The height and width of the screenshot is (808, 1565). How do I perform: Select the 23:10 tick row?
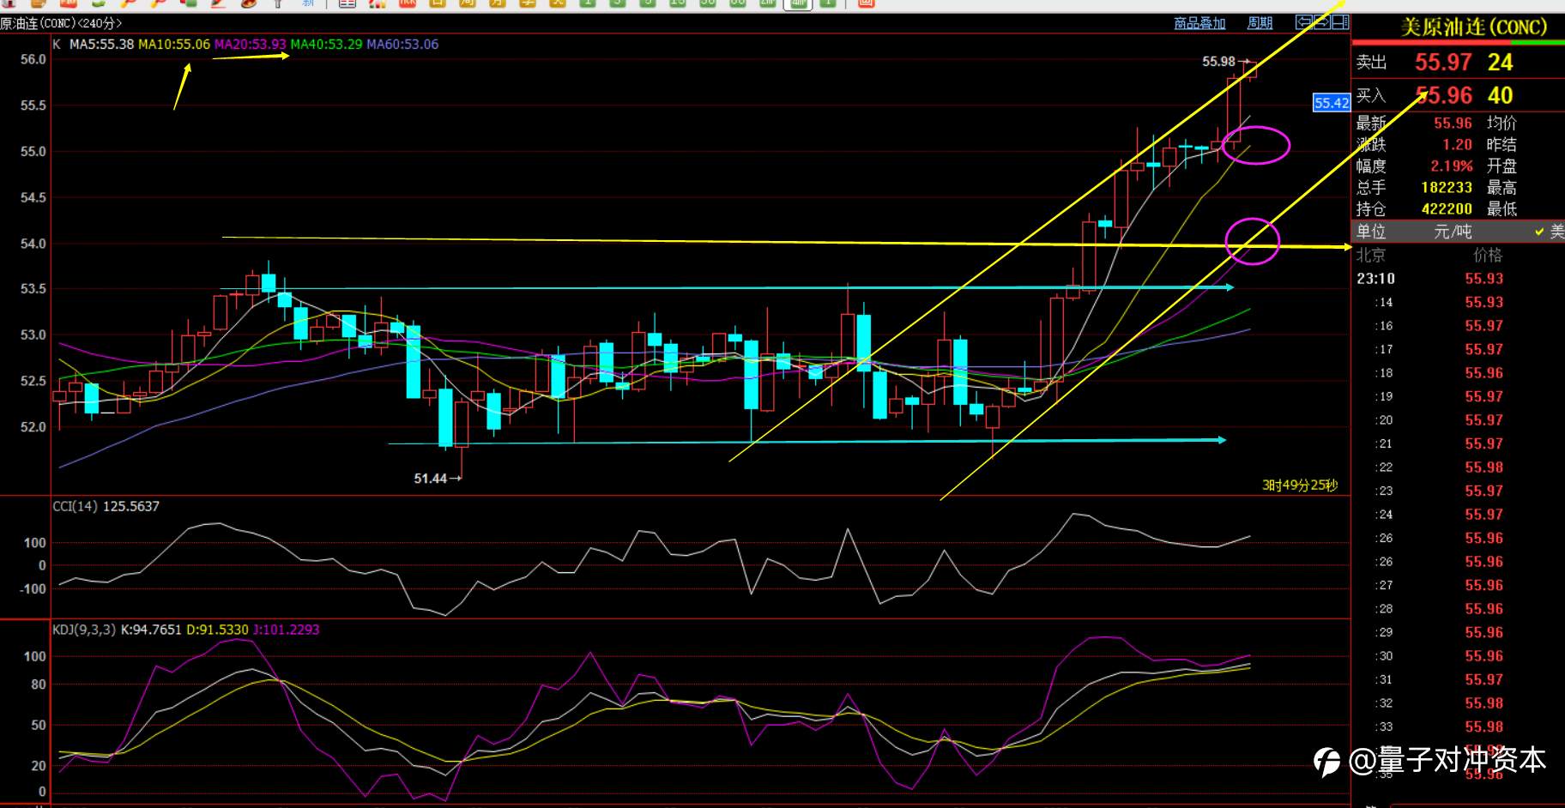pos(1459,279)
